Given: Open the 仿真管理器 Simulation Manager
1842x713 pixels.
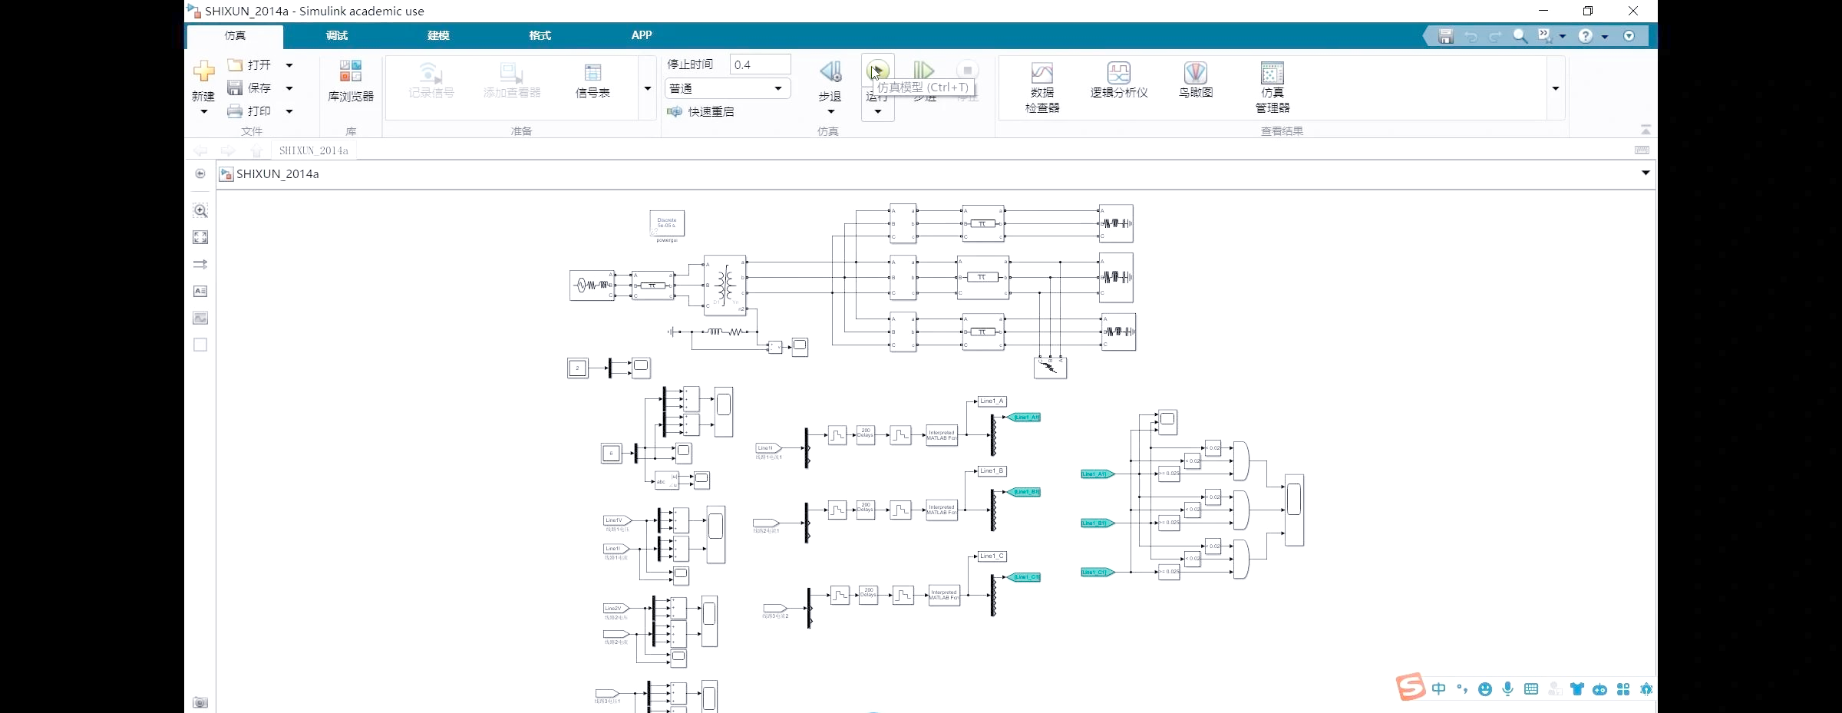Looking at the screenshot, I should point(1273,87).
